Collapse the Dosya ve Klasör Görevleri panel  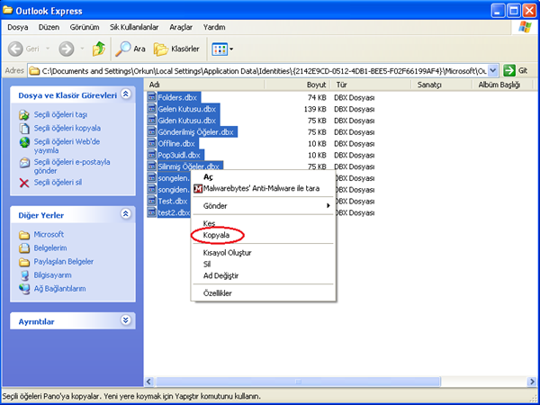click(125, 94)
